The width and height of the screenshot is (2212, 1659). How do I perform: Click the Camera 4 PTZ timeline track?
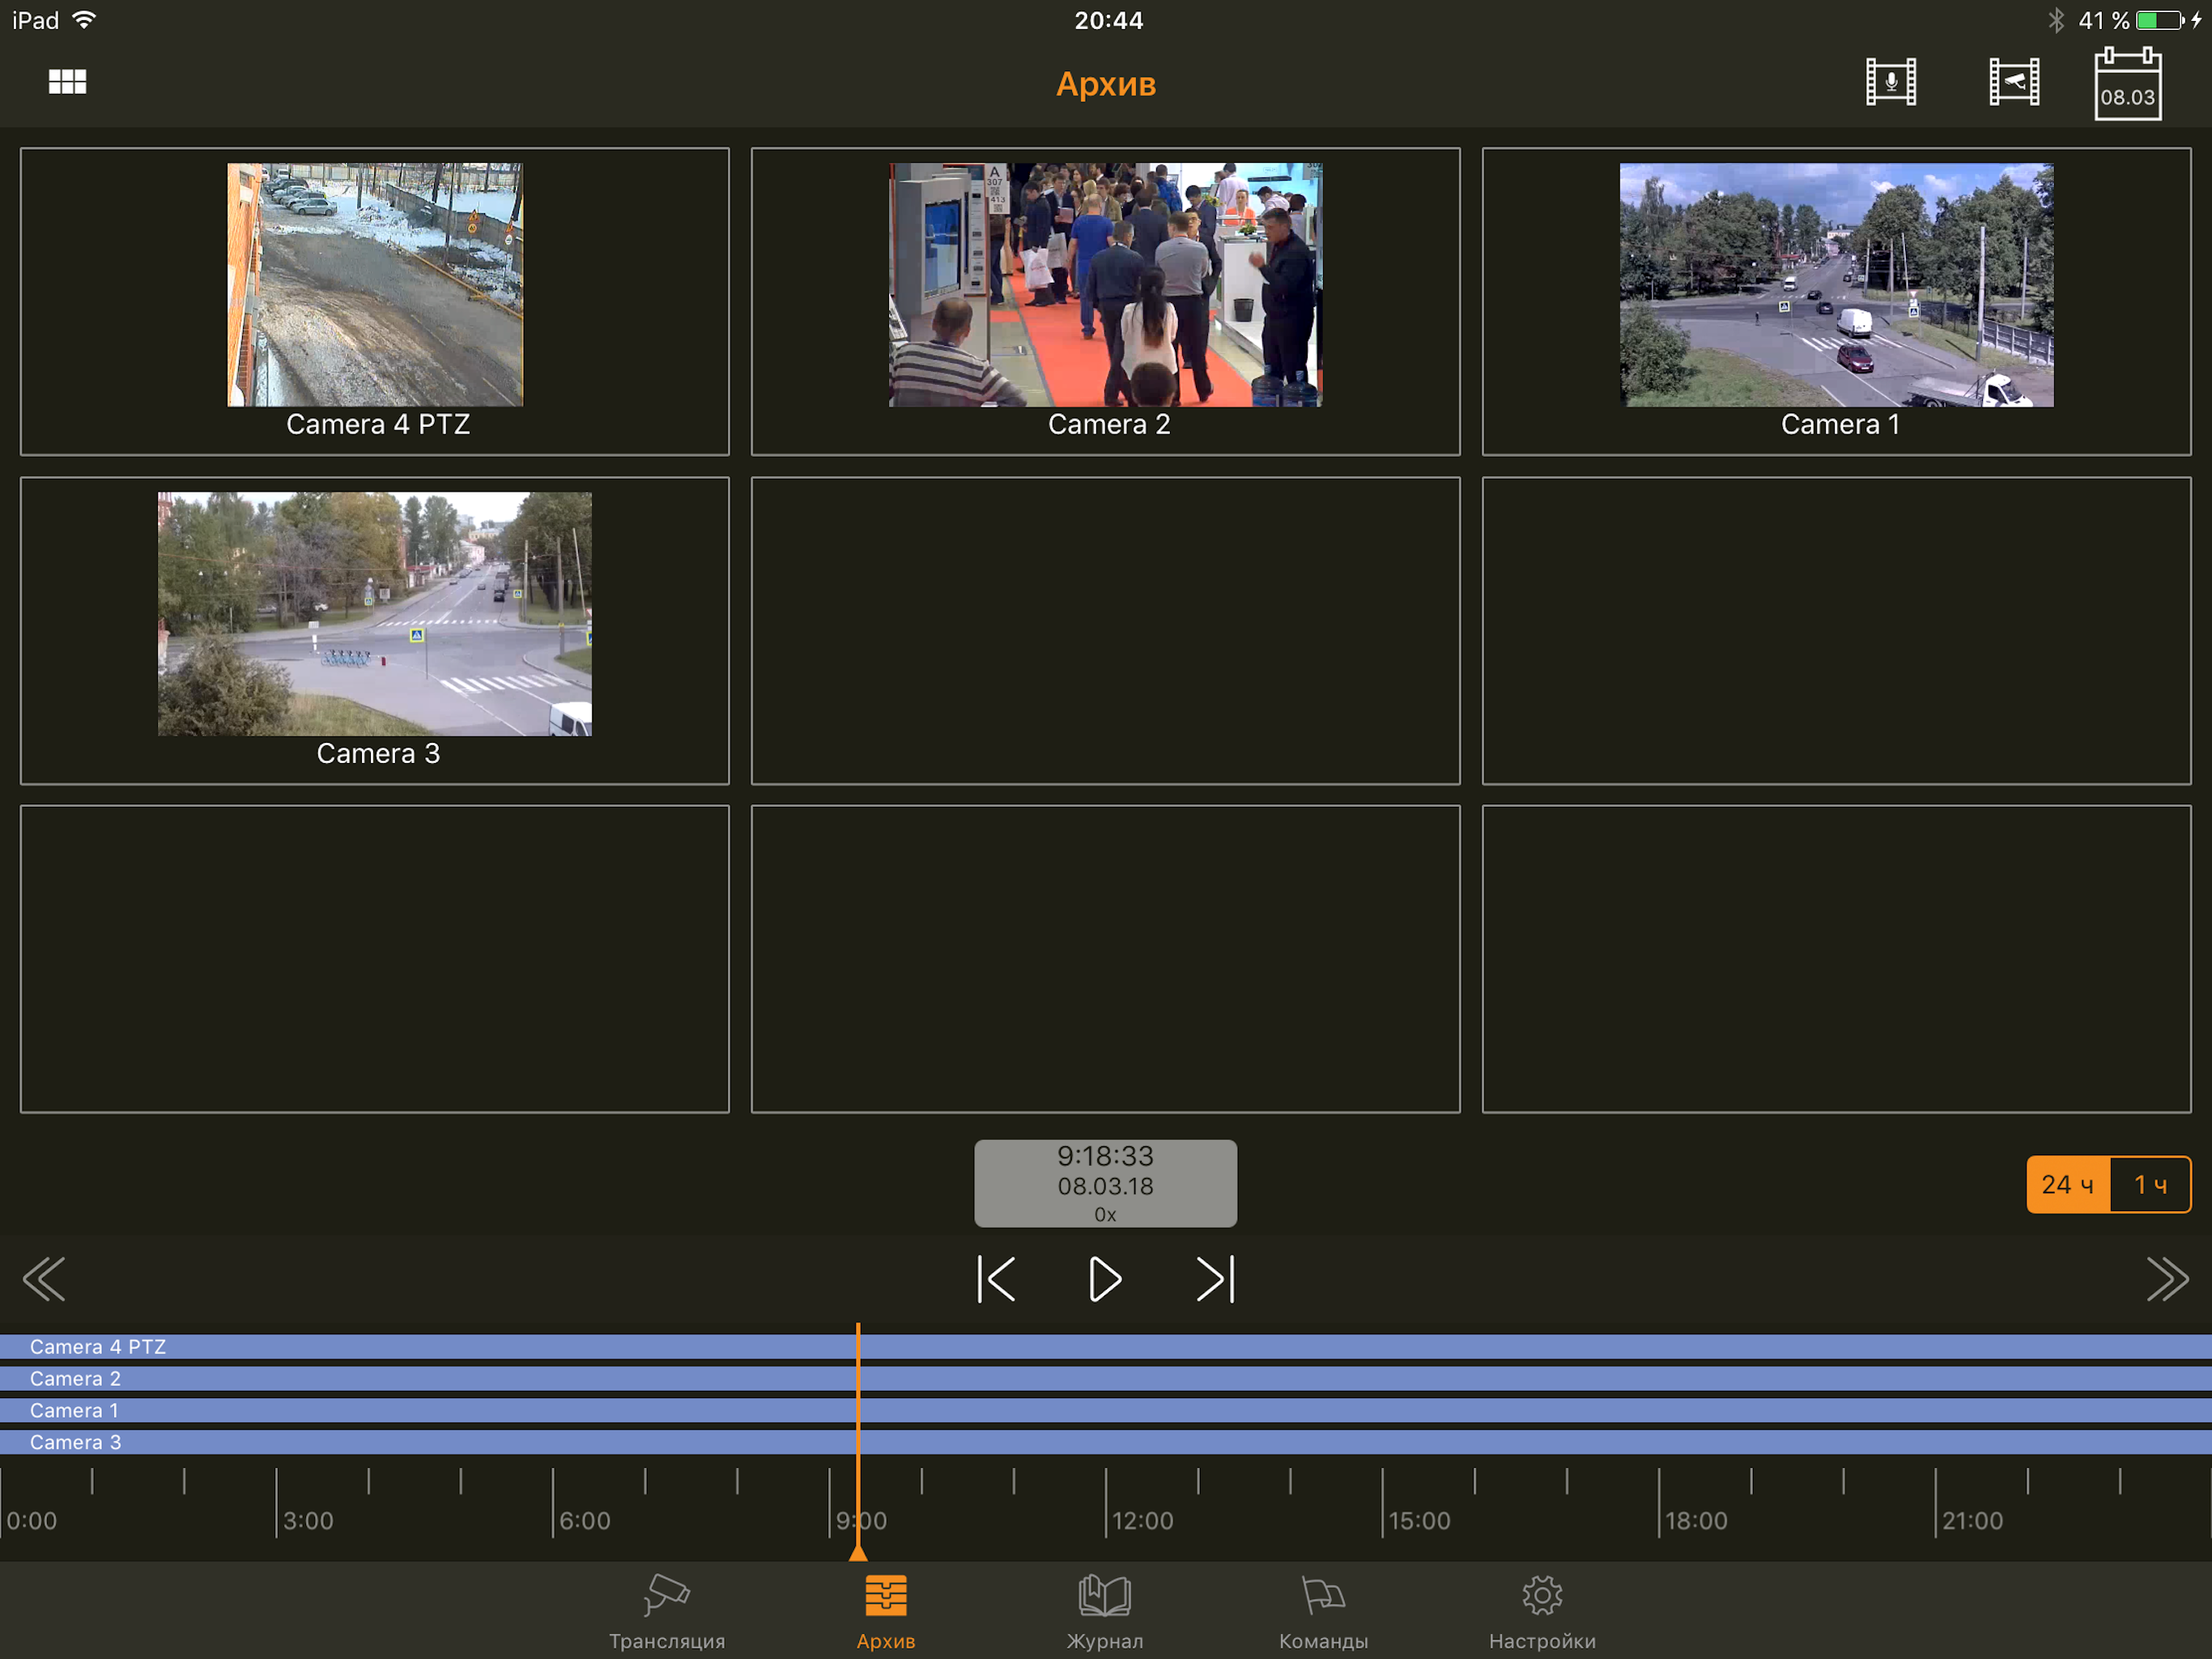click(1106, 1347)
